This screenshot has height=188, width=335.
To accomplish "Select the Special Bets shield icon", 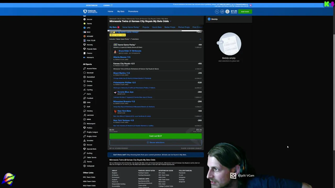I will (84, 149).
